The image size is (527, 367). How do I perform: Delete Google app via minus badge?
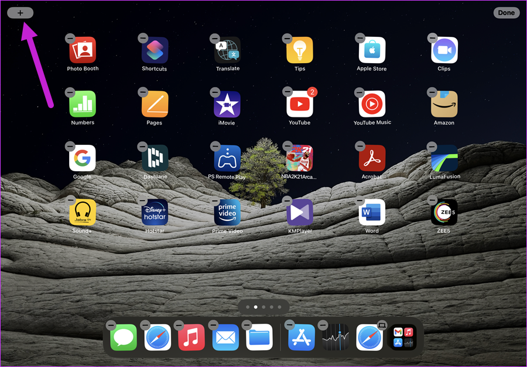70,146
